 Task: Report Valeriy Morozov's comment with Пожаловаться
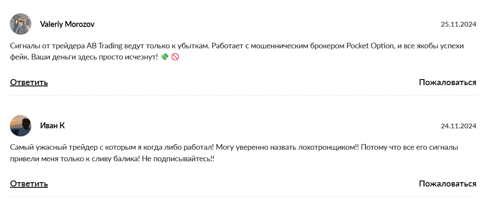(x=447, y=82)
